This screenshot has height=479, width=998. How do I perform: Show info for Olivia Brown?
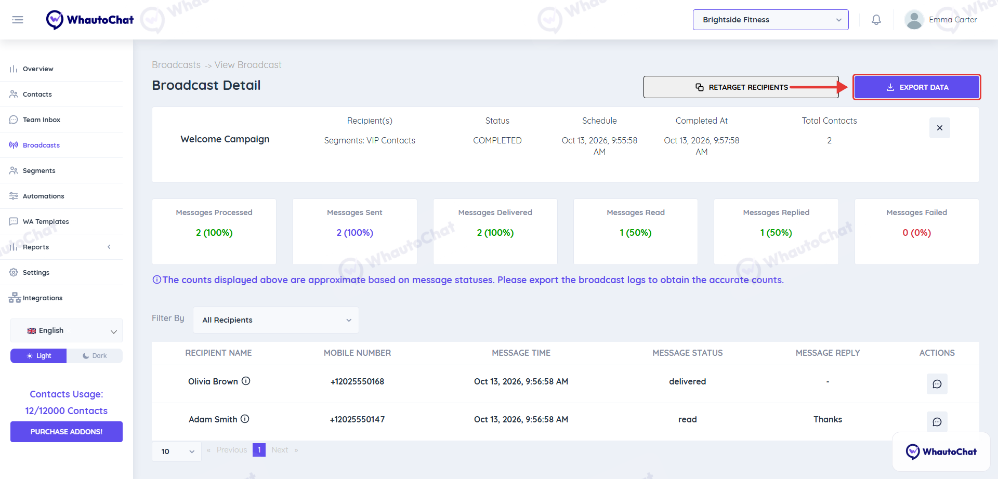(x=246, y=381)
